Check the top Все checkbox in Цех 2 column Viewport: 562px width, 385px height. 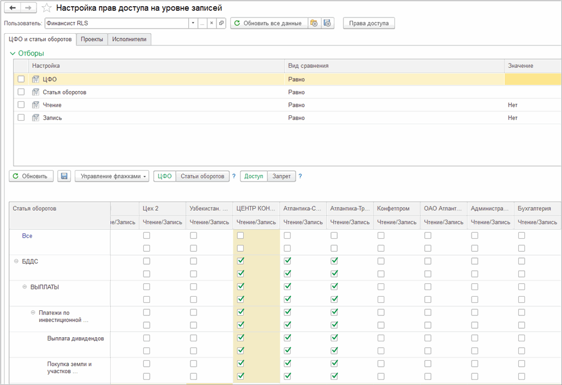147,236
